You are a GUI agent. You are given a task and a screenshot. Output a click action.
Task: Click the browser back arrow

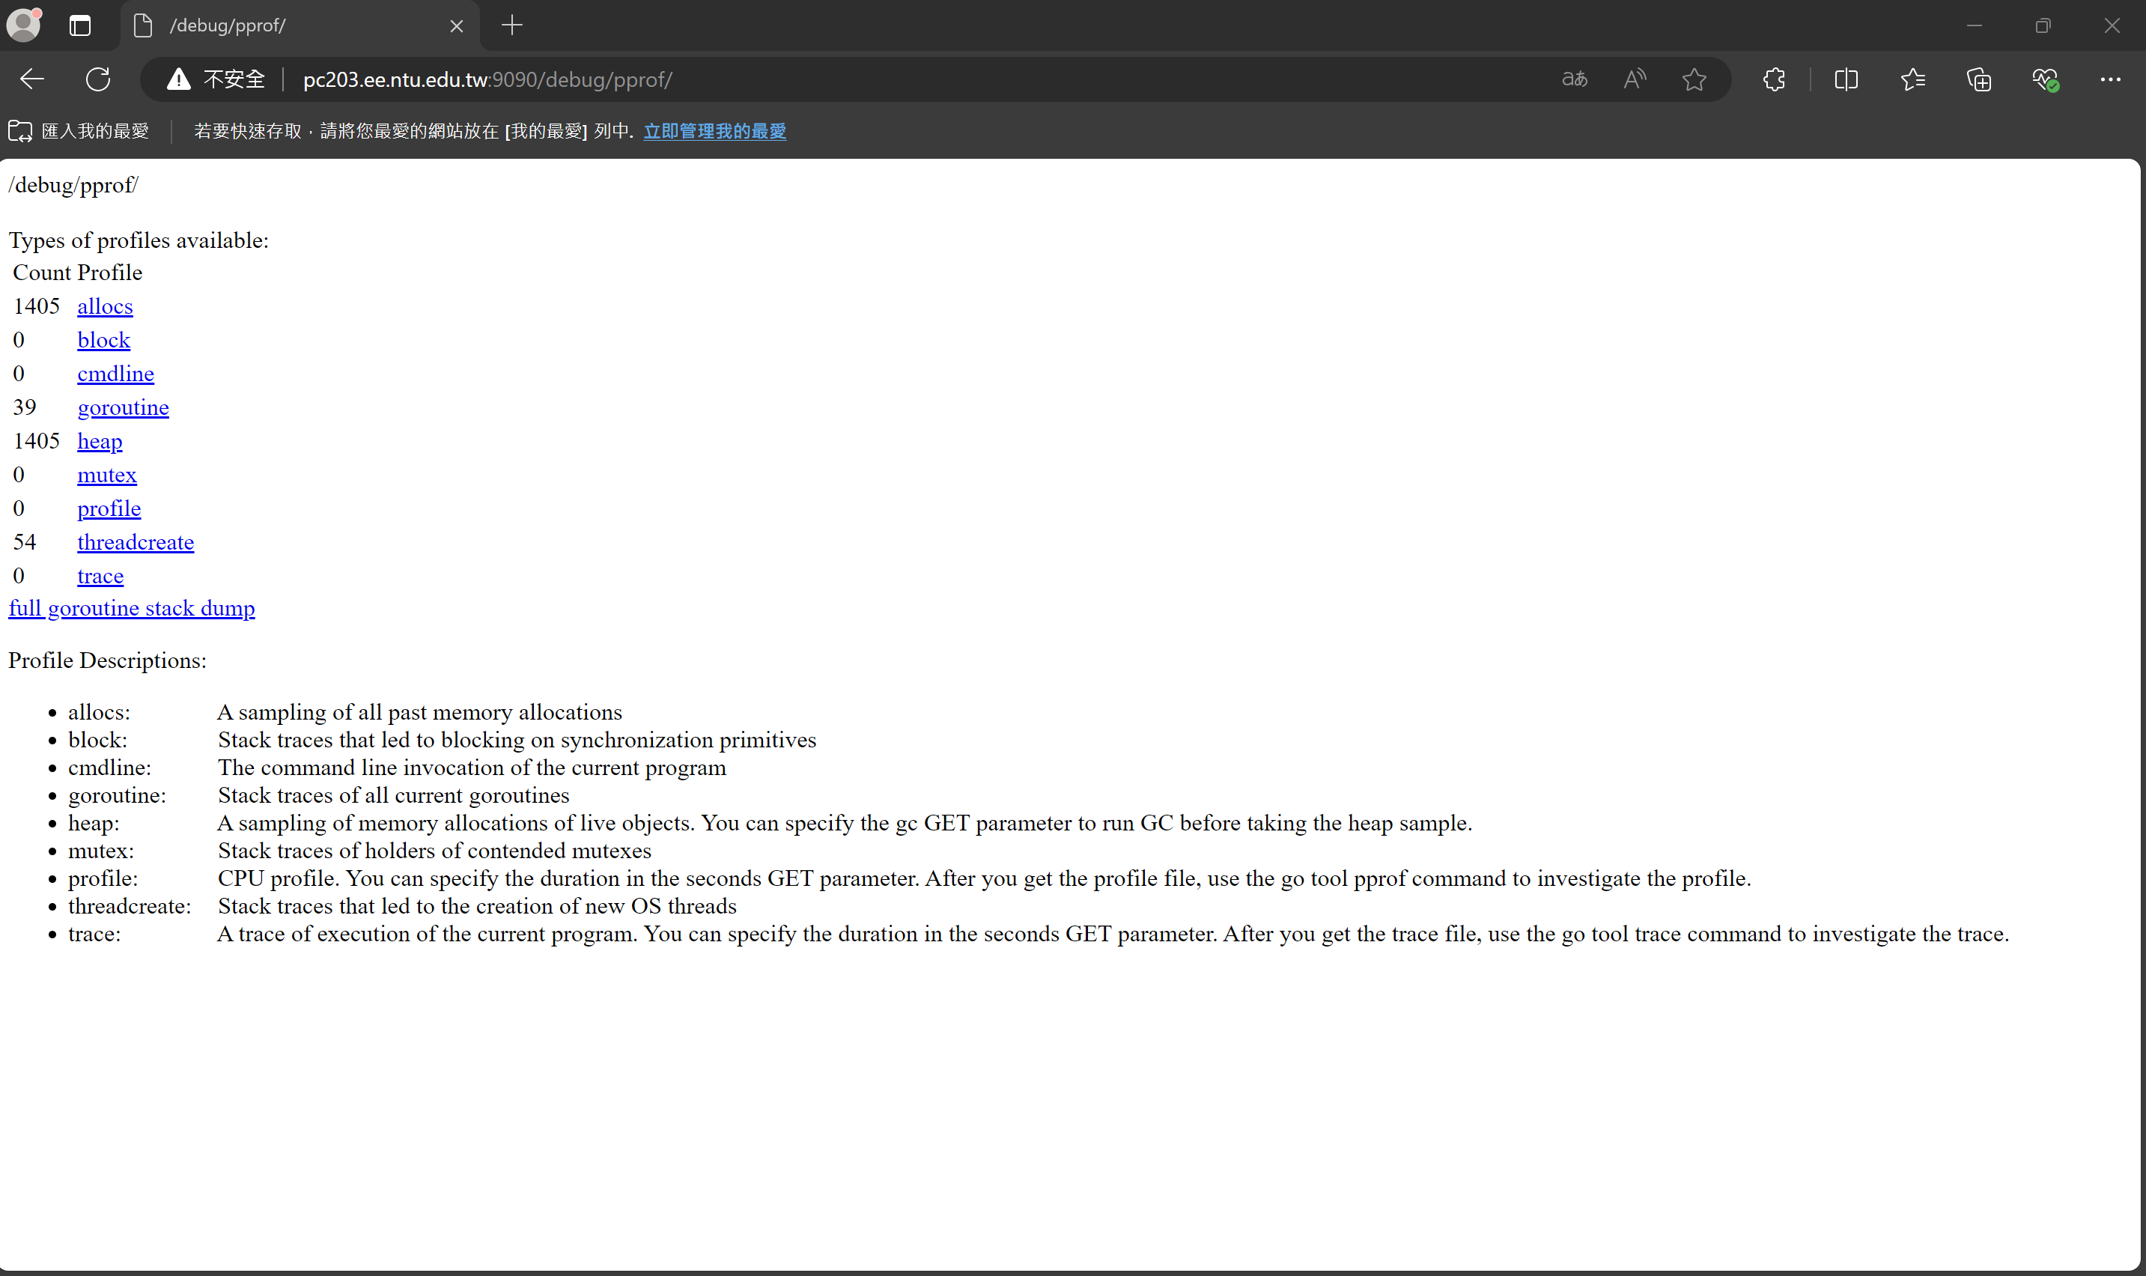31,79
